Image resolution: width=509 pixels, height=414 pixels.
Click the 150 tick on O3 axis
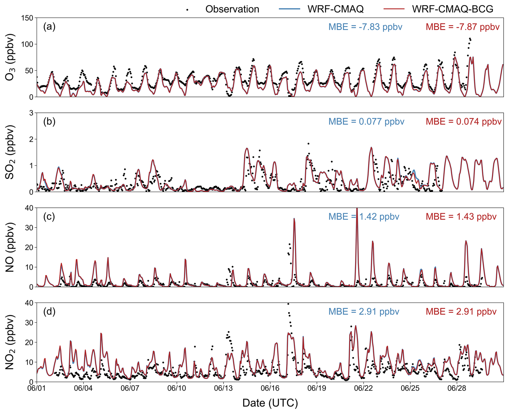coord(27,18)
